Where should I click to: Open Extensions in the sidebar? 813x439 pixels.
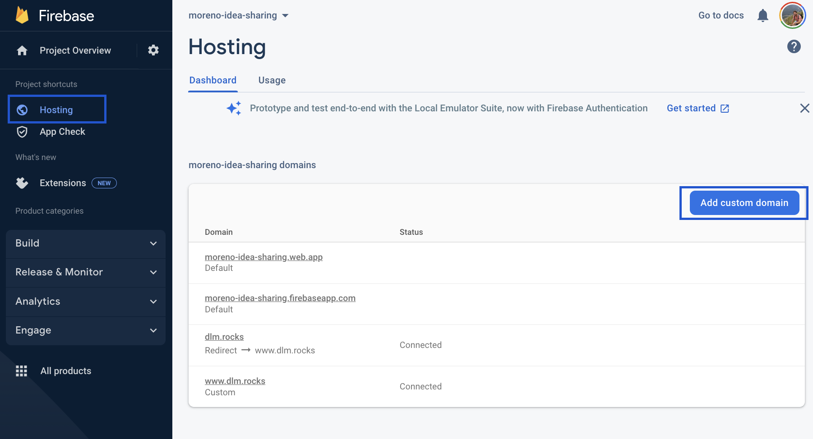click(x=63, y=183)
